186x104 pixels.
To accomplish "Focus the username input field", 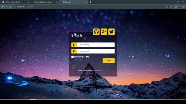I will click(96, 45).
